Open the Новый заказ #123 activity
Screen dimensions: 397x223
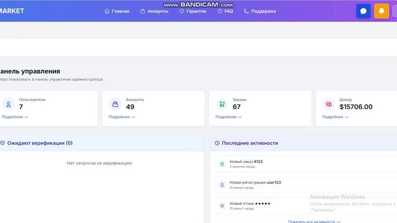(x=306, y=164)
